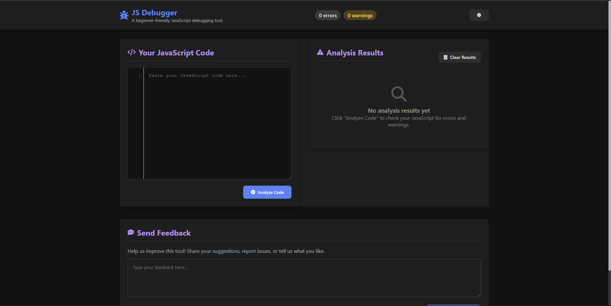
Task: Click the Send Feedback section heading
Action: [164, 233]
